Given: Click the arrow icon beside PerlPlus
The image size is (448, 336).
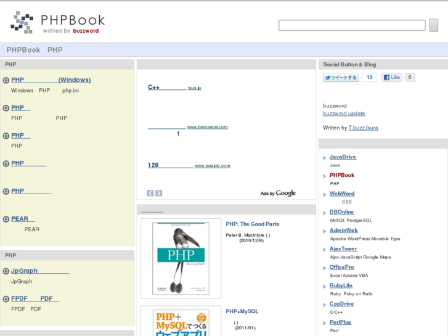Looking at the screenshot, I should click(x=325, y=323).
